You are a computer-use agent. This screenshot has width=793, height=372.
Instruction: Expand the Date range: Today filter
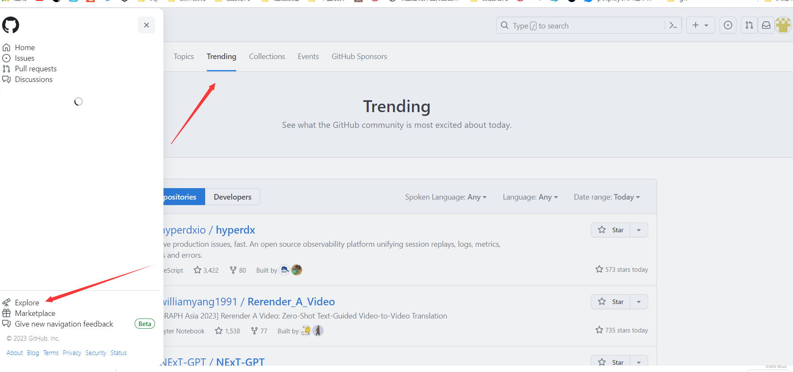[x=607, y=197]
